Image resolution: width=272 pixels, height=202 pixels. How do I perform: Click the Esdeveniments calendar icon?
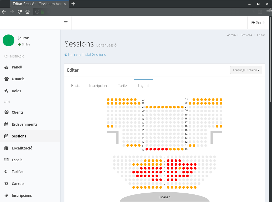pyautogui.click(x=7, y=124)
